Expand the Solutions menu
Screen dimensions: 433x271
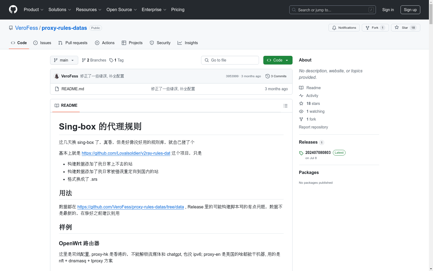coord(60,9)
